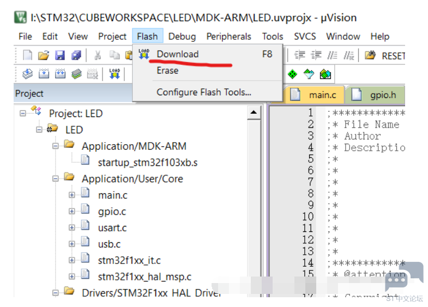Click the Comment selection icon

click(332, 56)
